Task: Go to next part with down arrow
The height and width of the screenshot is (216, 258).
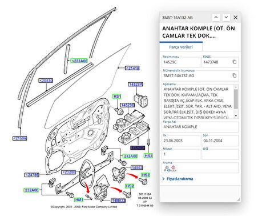Action: click(226, 17)
